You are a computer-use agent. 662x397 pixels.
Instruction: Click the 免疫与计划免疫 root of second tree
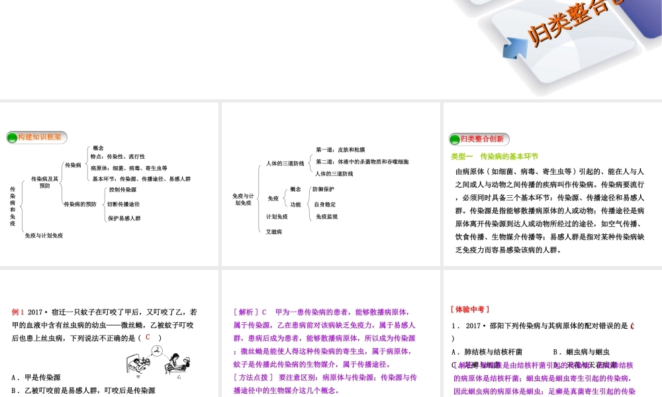point(243,199)
